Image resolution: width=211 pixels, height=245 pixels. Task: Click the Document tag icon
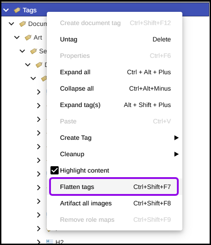click(x=22, y=24)
